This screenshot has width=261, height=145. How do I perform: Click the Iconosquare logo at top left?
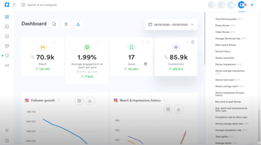point(7,5)
